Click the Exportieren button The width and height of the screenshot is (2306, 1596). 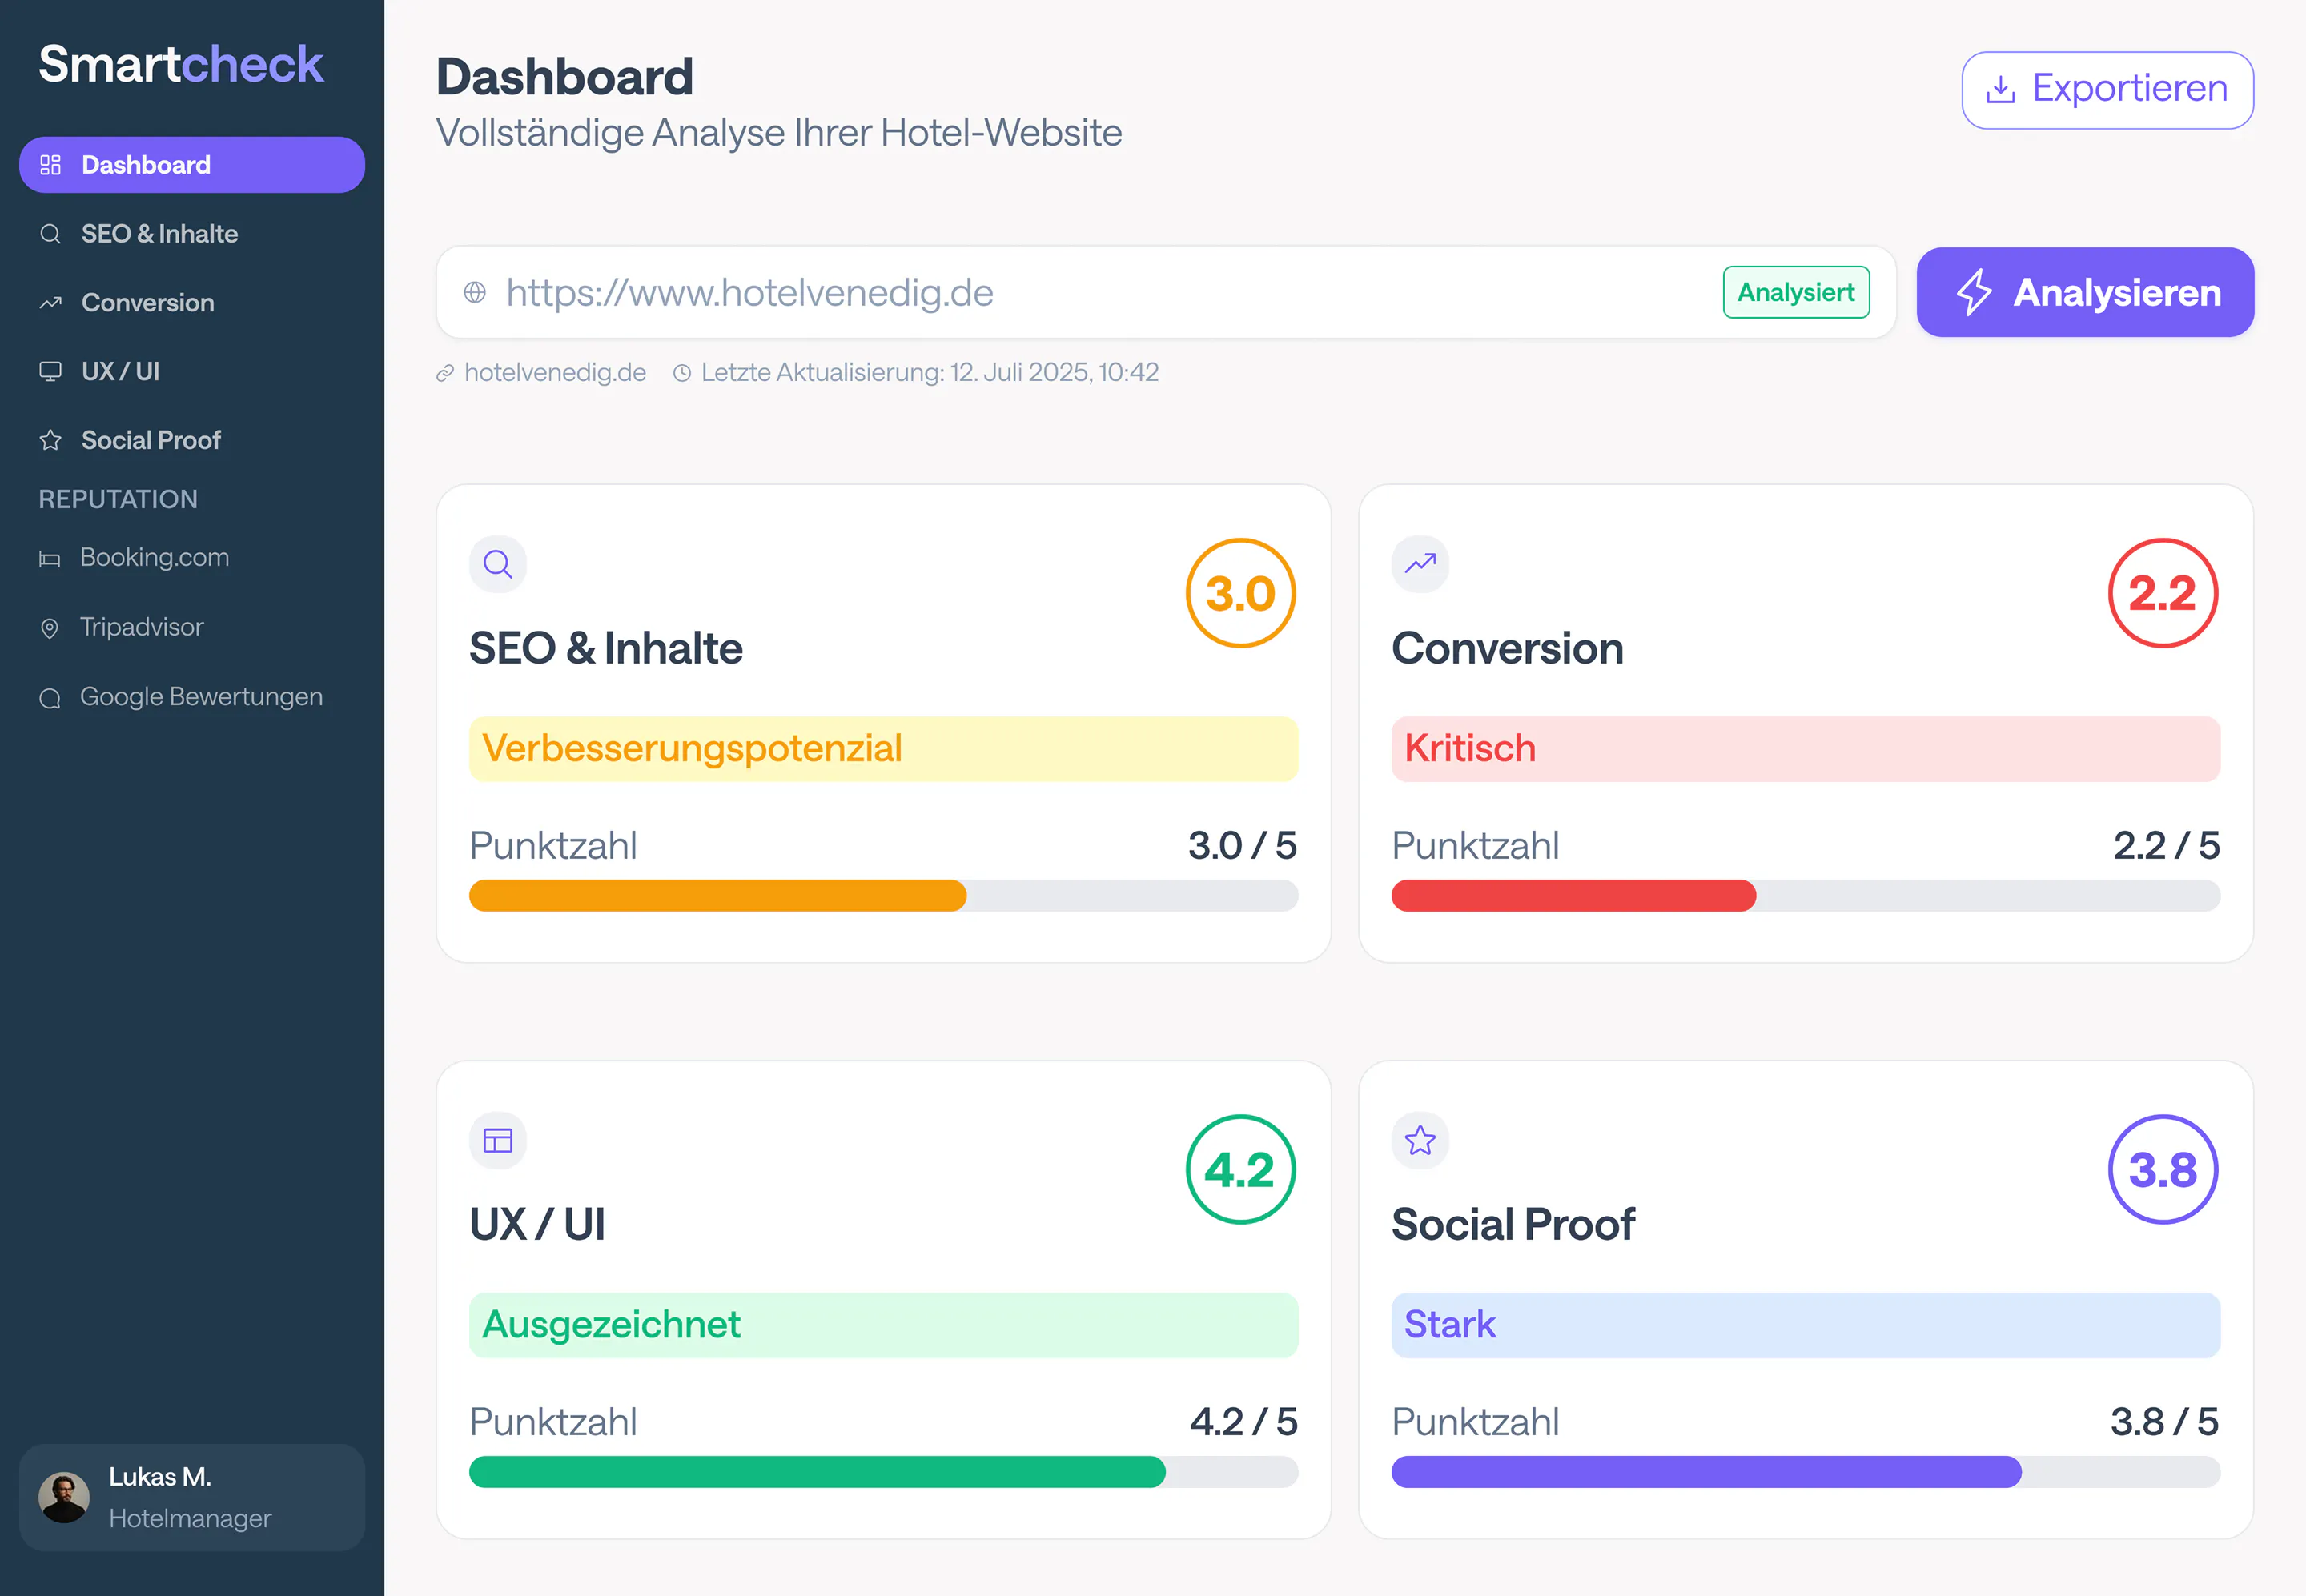[2107, 90]
